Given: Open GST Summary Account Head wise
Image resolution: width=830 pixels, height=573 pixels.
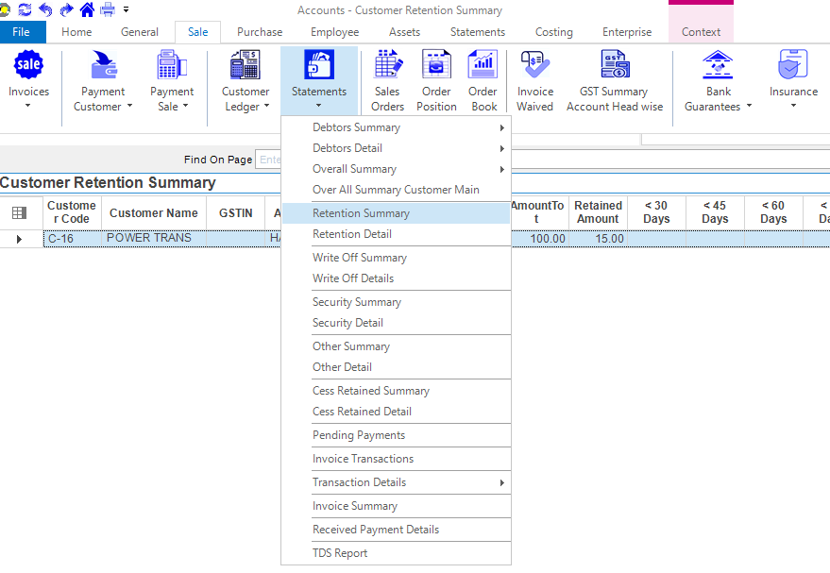Looking at the screenshot, I should pyautogui.click(x=615, y=66).
